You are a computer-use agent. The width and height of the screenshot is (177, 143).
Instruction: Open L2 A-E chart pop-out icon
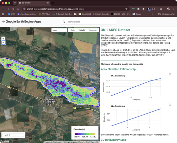pyautogui.click(x=170, y=105)
